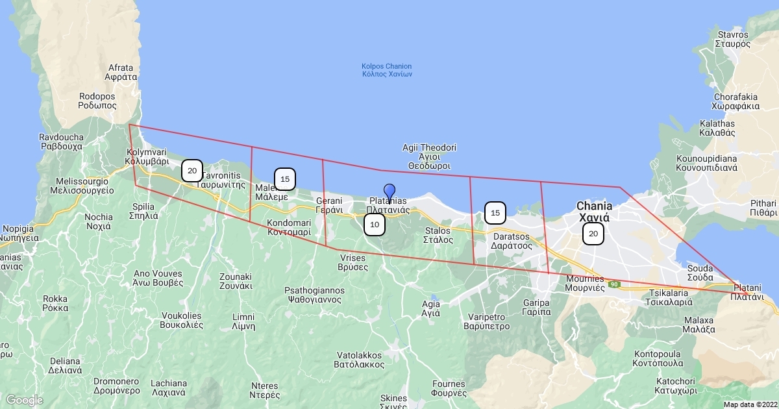Click the Zounaki label

tap(236, 281)
